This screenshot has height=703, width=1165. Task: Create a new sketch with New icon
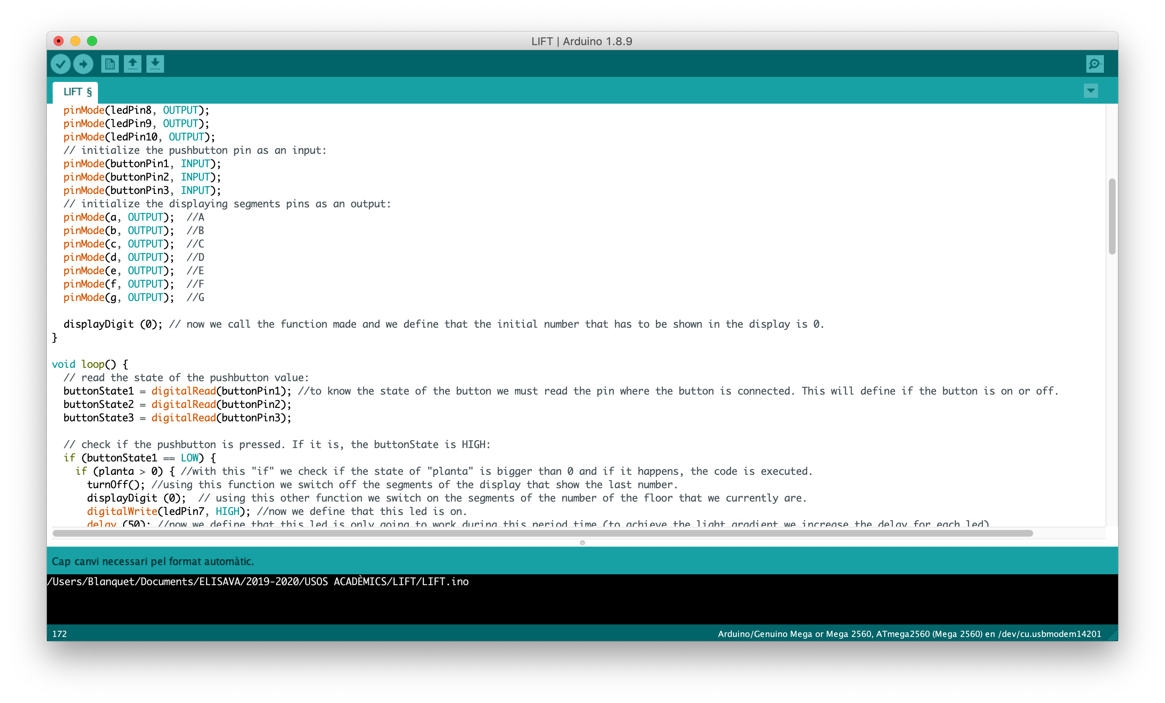(110, 64)
